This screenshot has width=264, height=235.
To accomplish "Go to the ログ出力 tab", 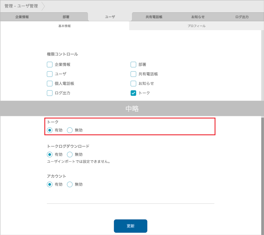I will 242,17.
